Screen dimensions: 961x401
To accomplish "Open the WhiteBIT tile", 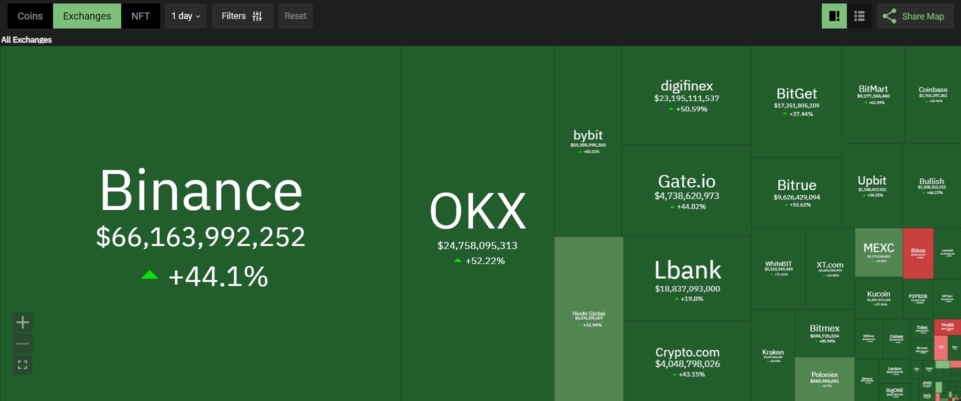I will (778, 268).
